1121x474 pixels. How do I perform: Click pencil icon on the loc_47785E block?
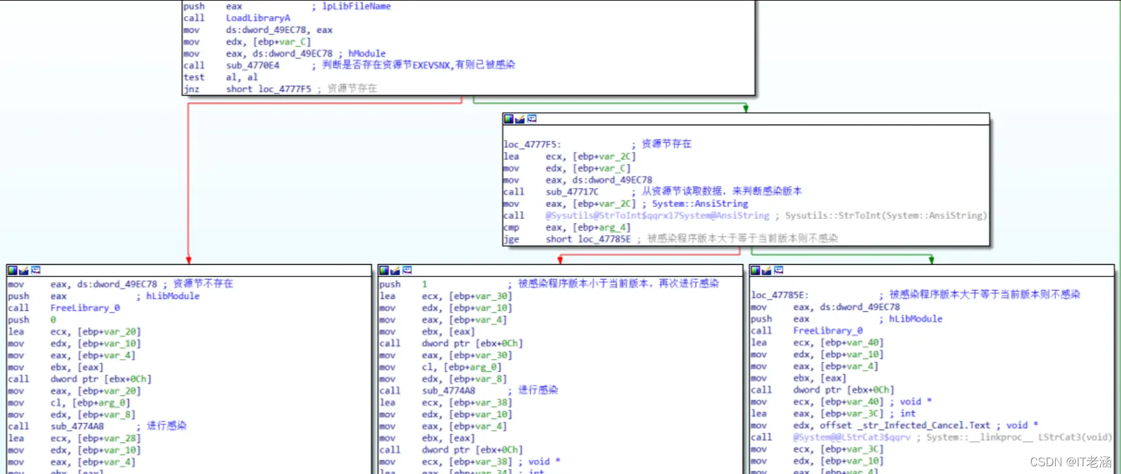[766, 270]
